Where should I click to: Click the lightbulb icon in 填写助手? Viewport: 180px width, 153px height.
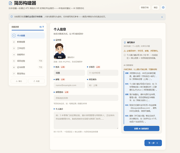click(x=125, y=43)
